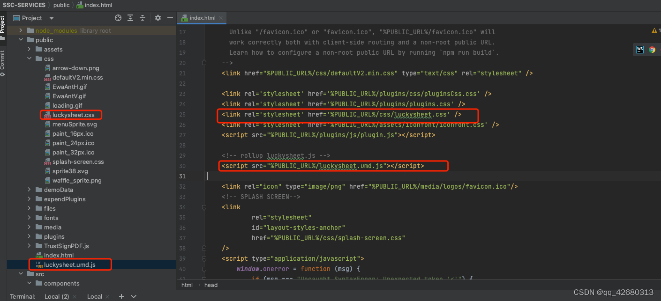Screen dimensions: 661x301
Task: Click head in the editor breadcrumb bar
Action: 211,285
